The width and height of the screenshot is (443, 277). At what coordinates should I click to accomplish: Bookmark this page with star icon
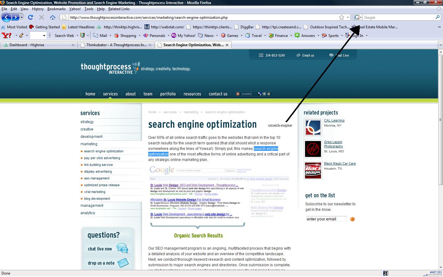click(341, 17)
